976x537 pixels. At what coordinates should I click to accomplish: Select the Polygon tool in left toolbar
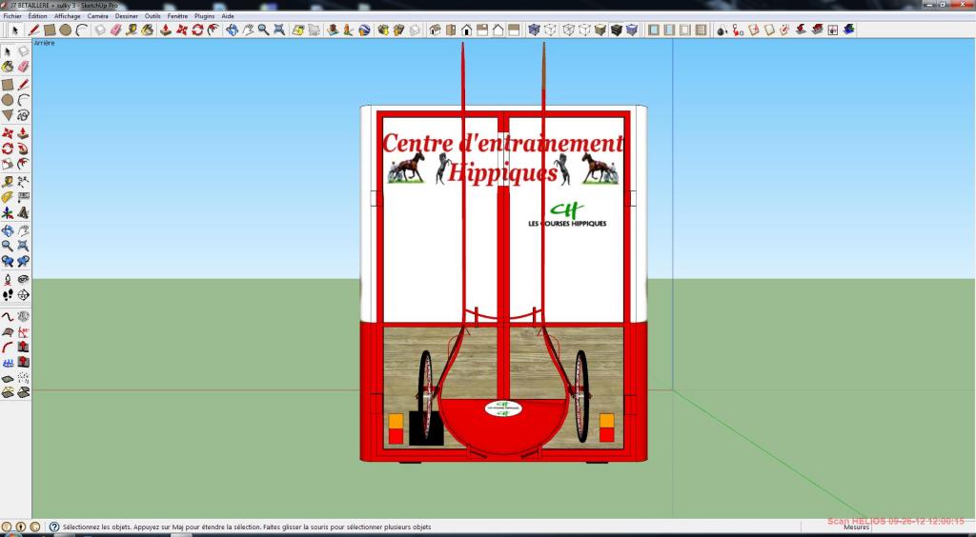[8, 115]
